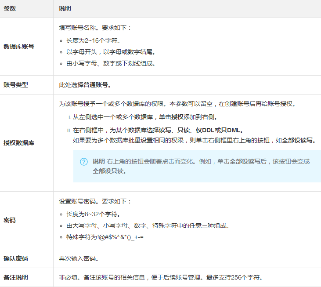Click the text 填写账号名称。要求如下：
321x287 pixels.
point(95,28)
